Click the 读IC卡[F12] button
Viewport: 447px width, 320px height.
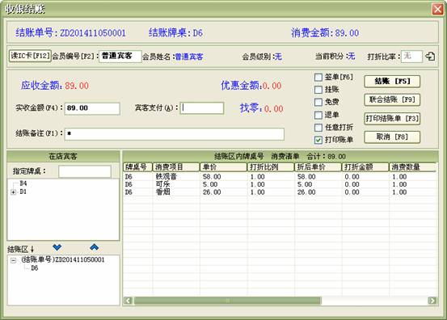point(30,56)
